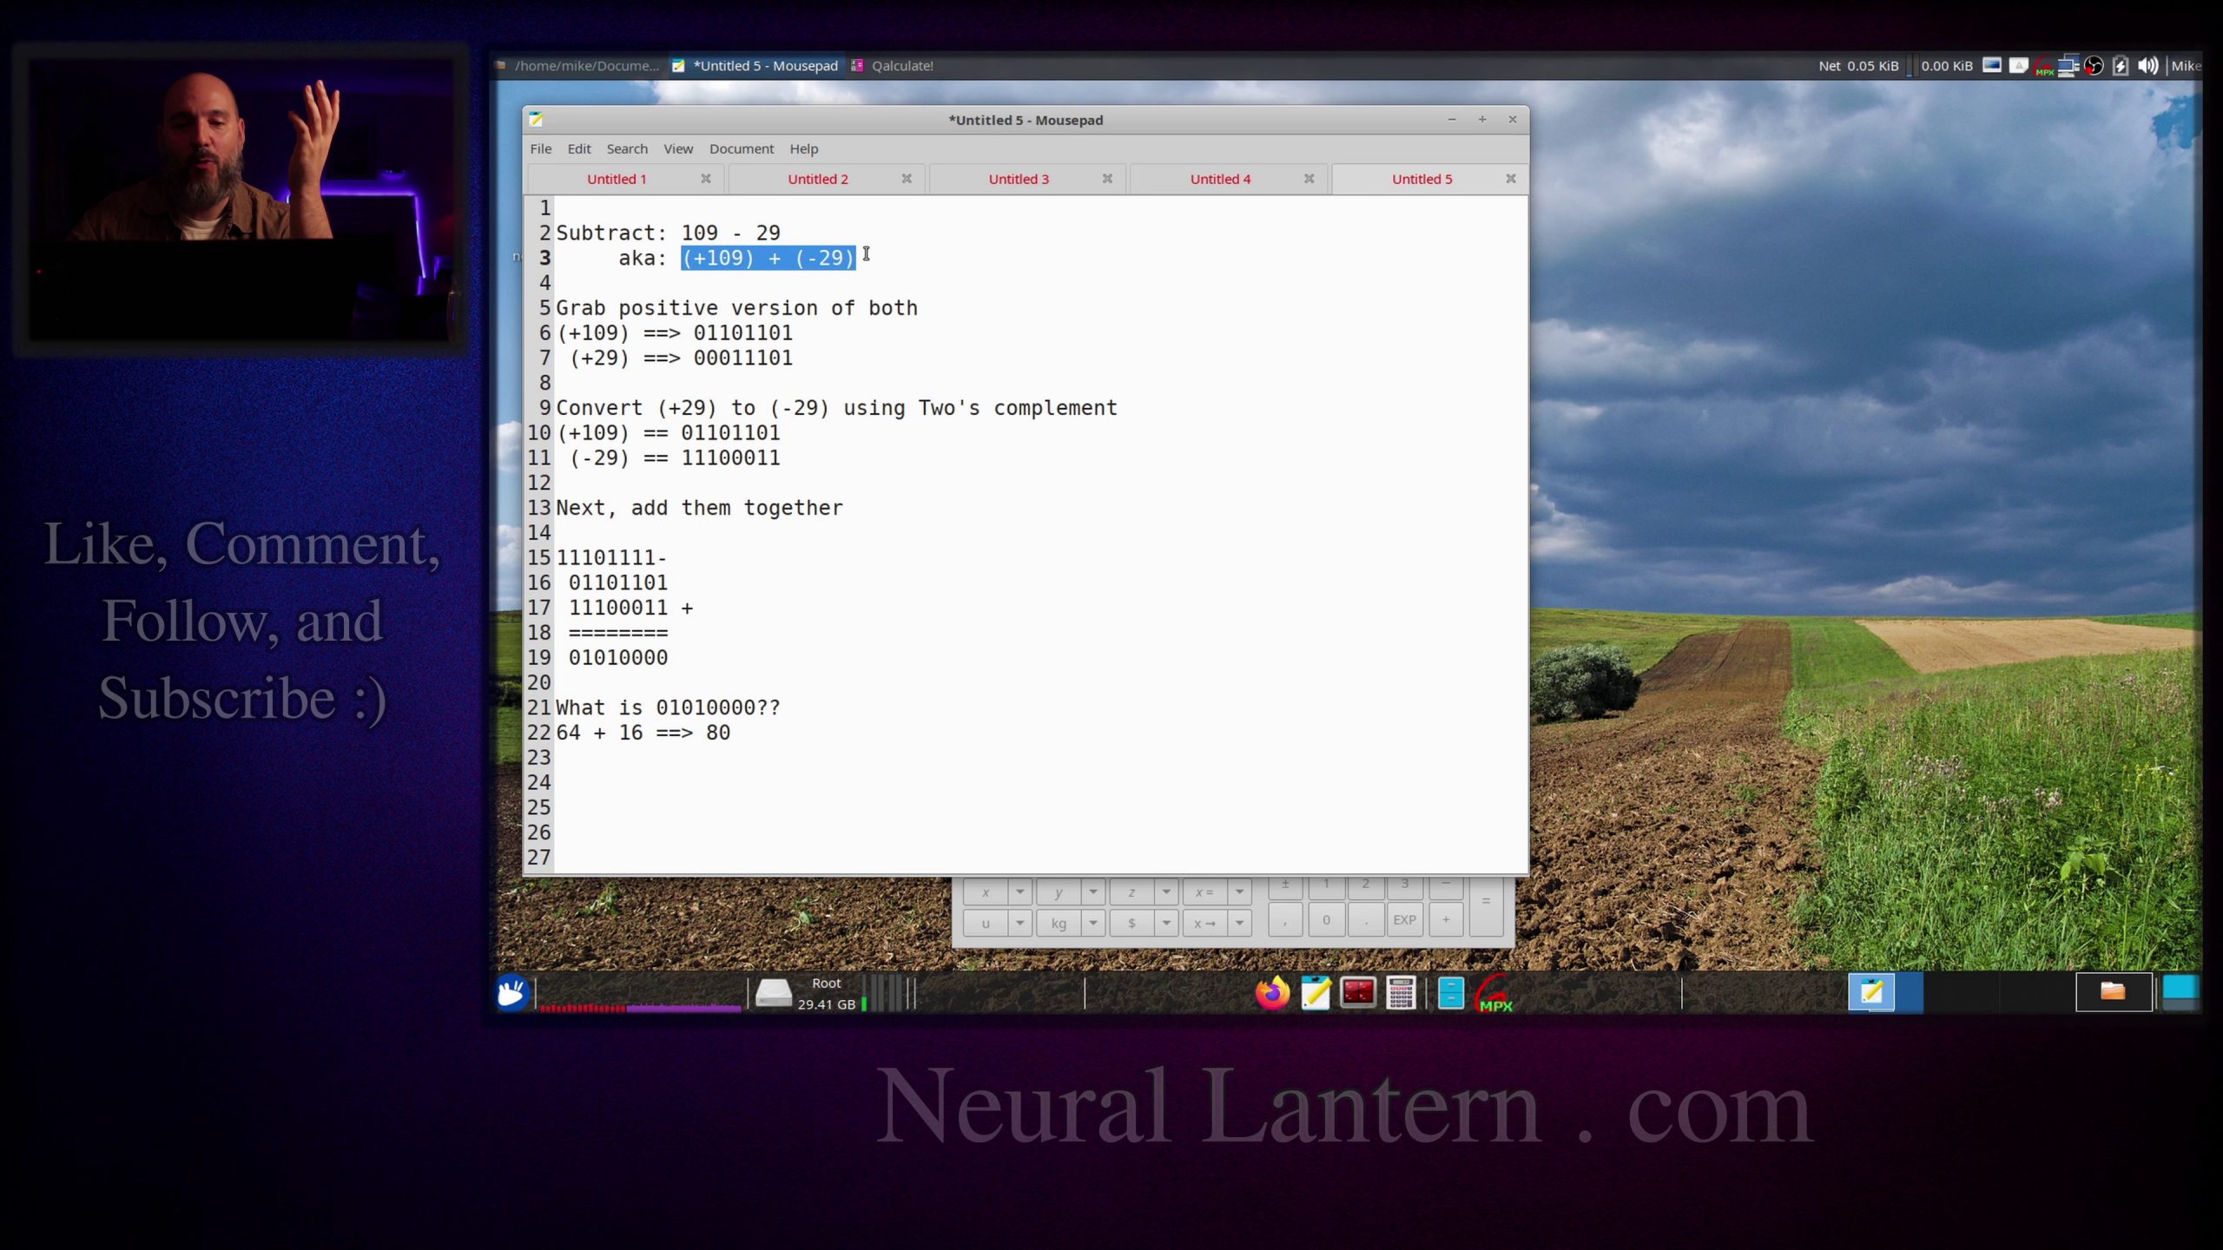The image size is (2223, 1250).
Task: Open the Xfce applications menu mouse icon
Action: coord(511,992)
